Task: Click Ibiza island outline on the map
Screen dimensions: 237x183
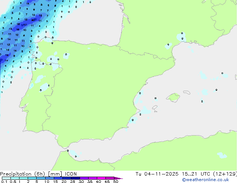Action: pyautogui.click(x=155, y=108)
